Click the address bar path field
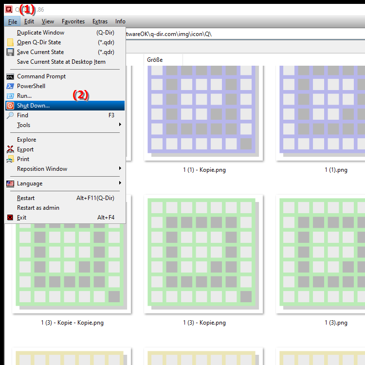The height and width of the screenshot is (365, 365). click(x=245, y=34)
